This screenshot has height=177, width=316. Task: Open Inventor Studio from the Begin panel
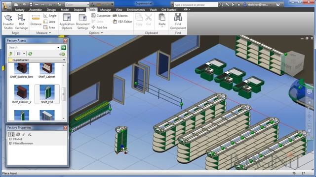click(x=8, y=22)
